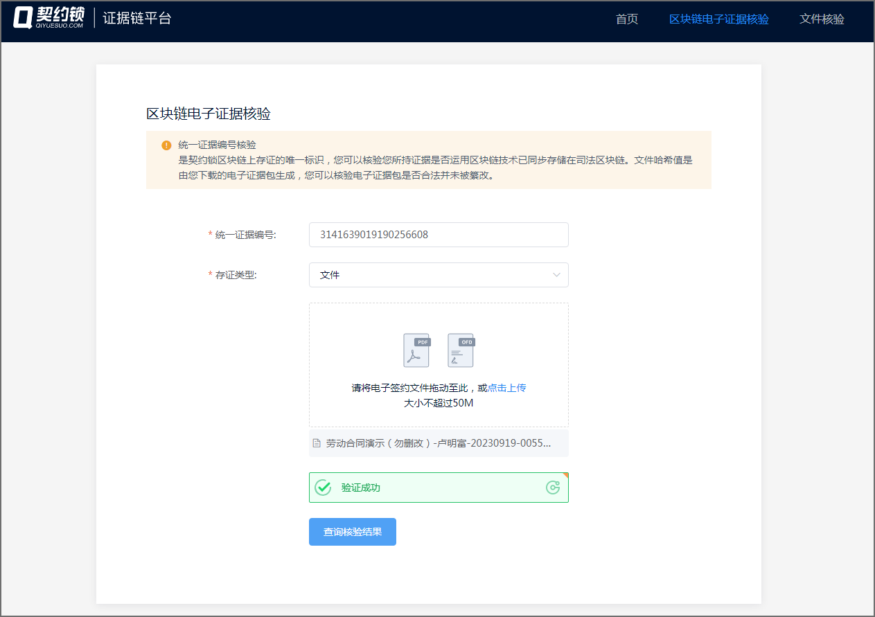The height and width of the screenshot is (617, 875).
Task: Select 区块链电子证据核验 in navigation
Action: tap(718, 19)
